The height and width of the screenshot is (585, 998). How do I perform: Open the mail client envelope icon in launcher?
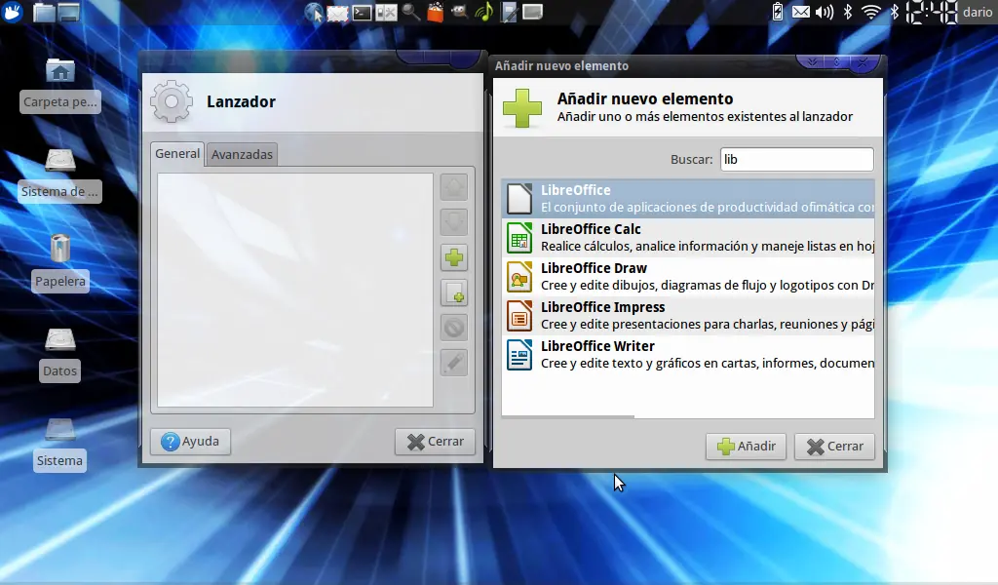click(x=337, y=13)
